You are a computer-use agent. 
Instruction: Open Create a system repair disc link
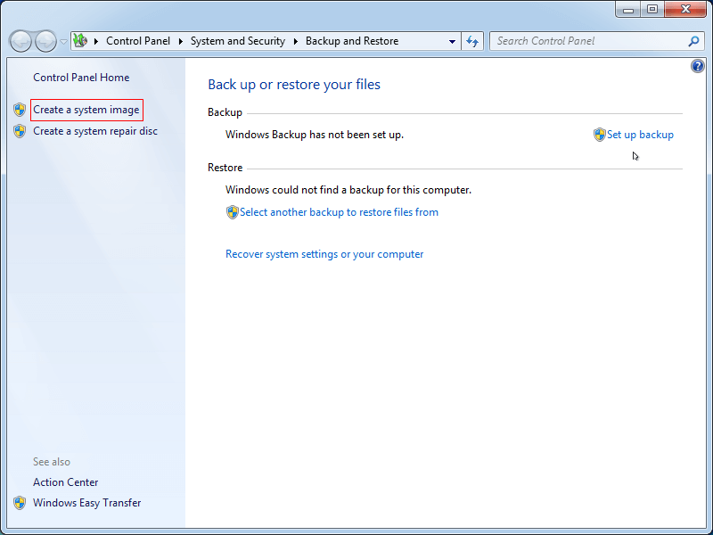95,131
